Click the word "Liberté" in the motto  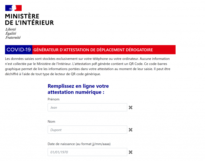pyautogui.click(x=11, y=29)
